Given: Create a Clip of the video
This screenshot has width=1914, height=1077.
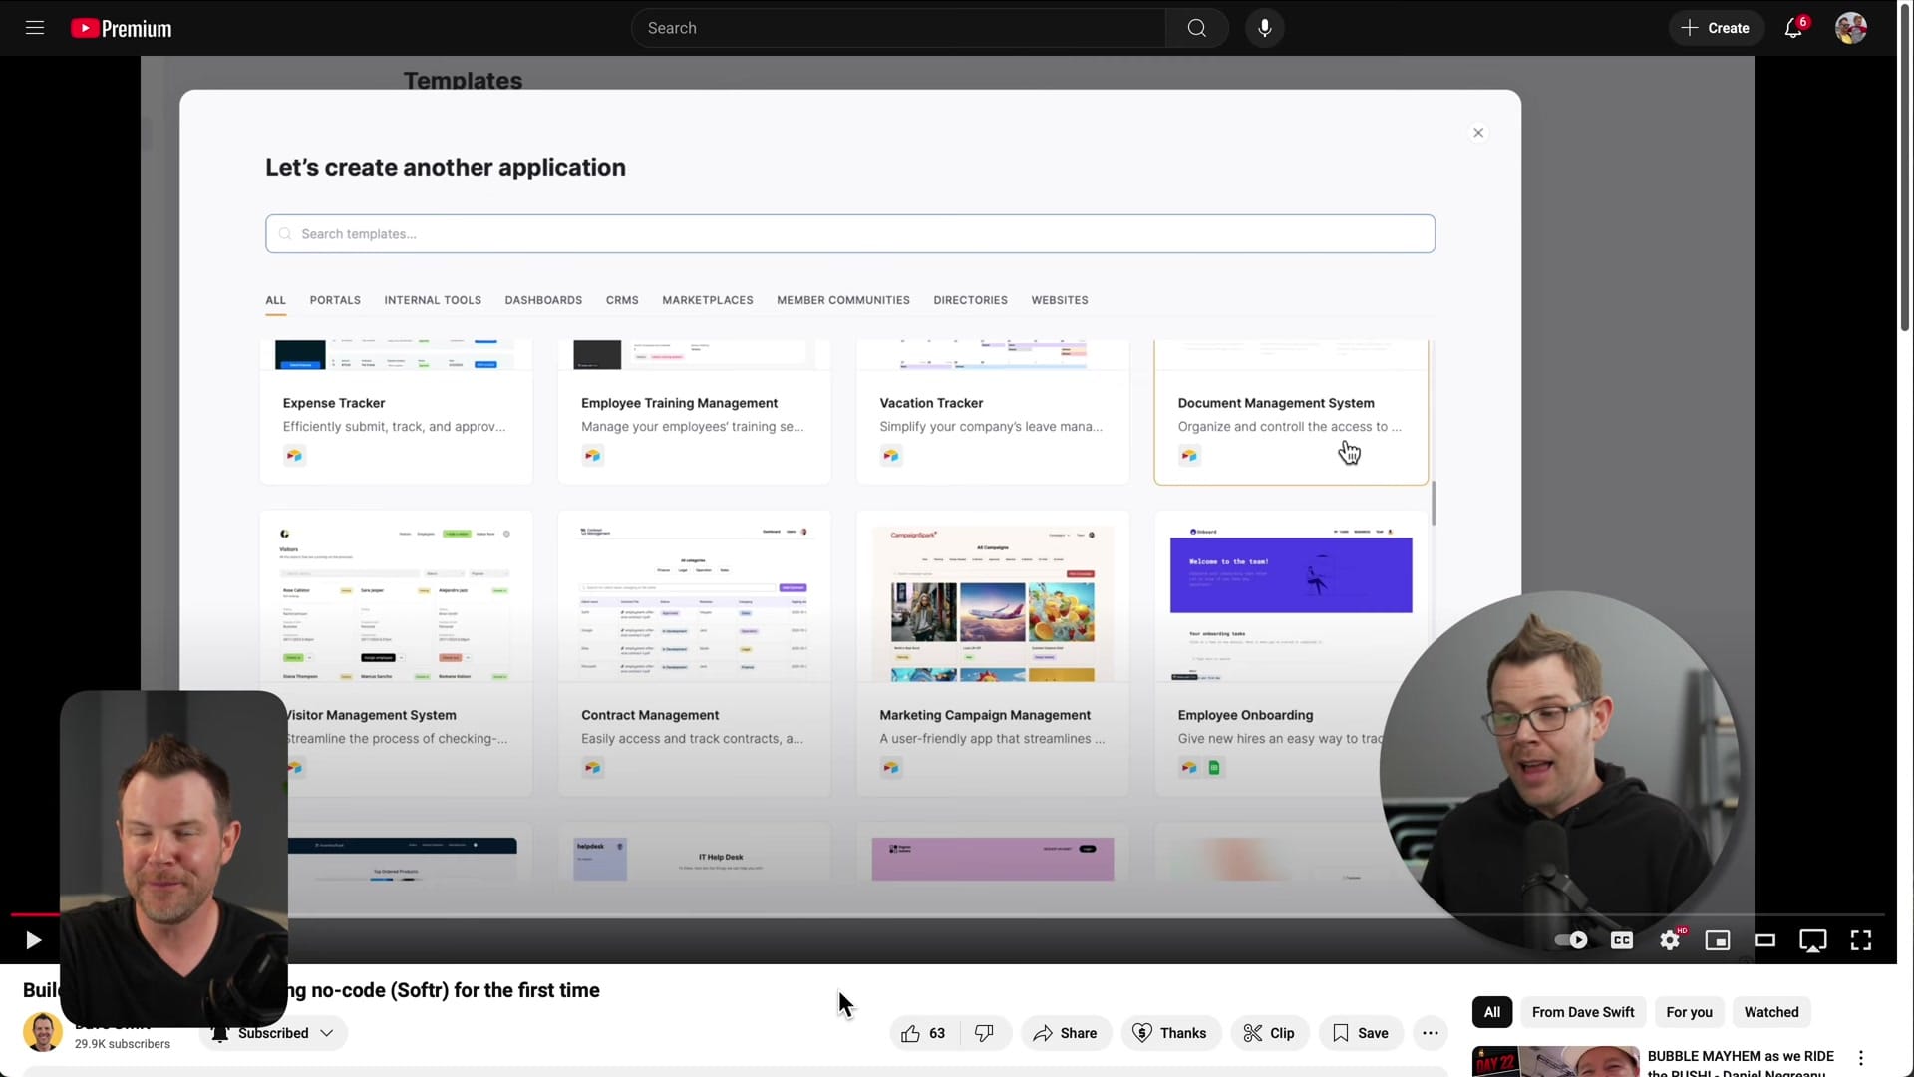Looking at the screenshot, I should pyautogui.click(x=1269, y=1033).
